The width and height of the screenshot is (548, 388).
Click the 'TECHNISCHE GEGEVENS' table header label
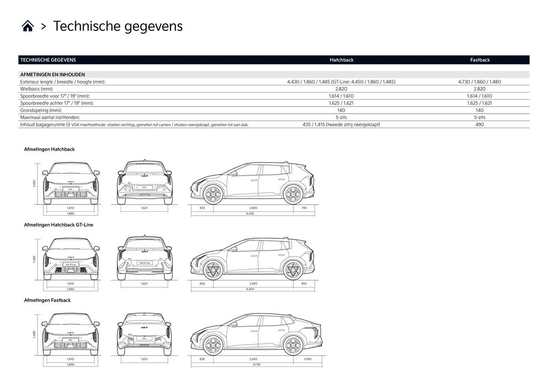coord(48,60)
